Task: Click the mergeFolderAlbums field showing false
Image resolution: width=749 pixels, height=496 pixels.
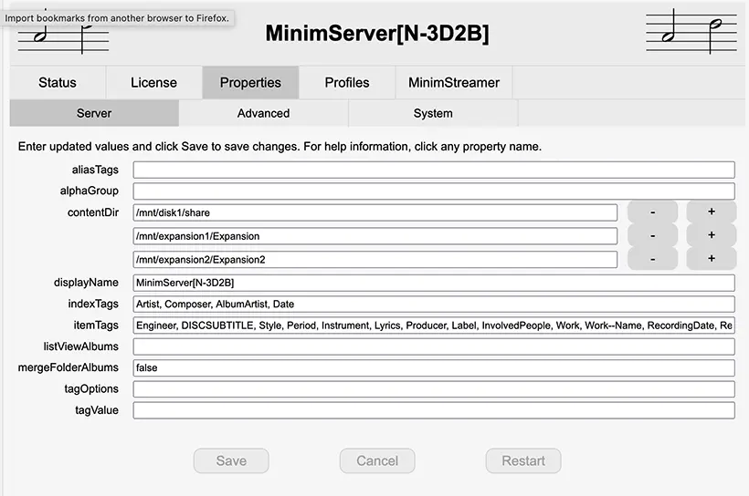Action: pos(434,367)
